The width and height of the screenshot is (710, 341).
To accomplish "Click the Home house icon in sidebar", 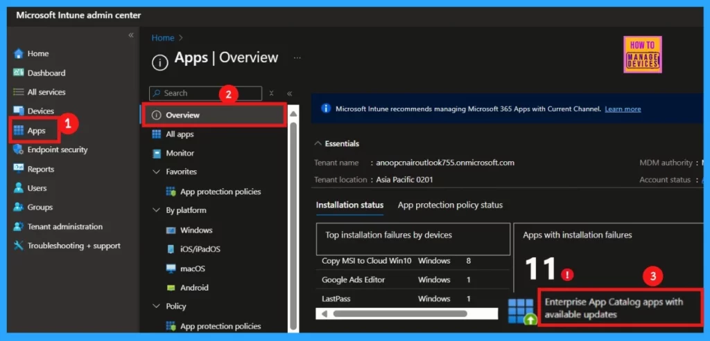I will click(19, 54).
